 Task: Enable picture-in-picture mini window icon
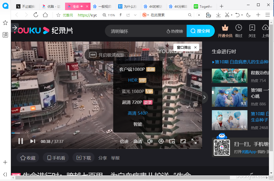point(172,141)
